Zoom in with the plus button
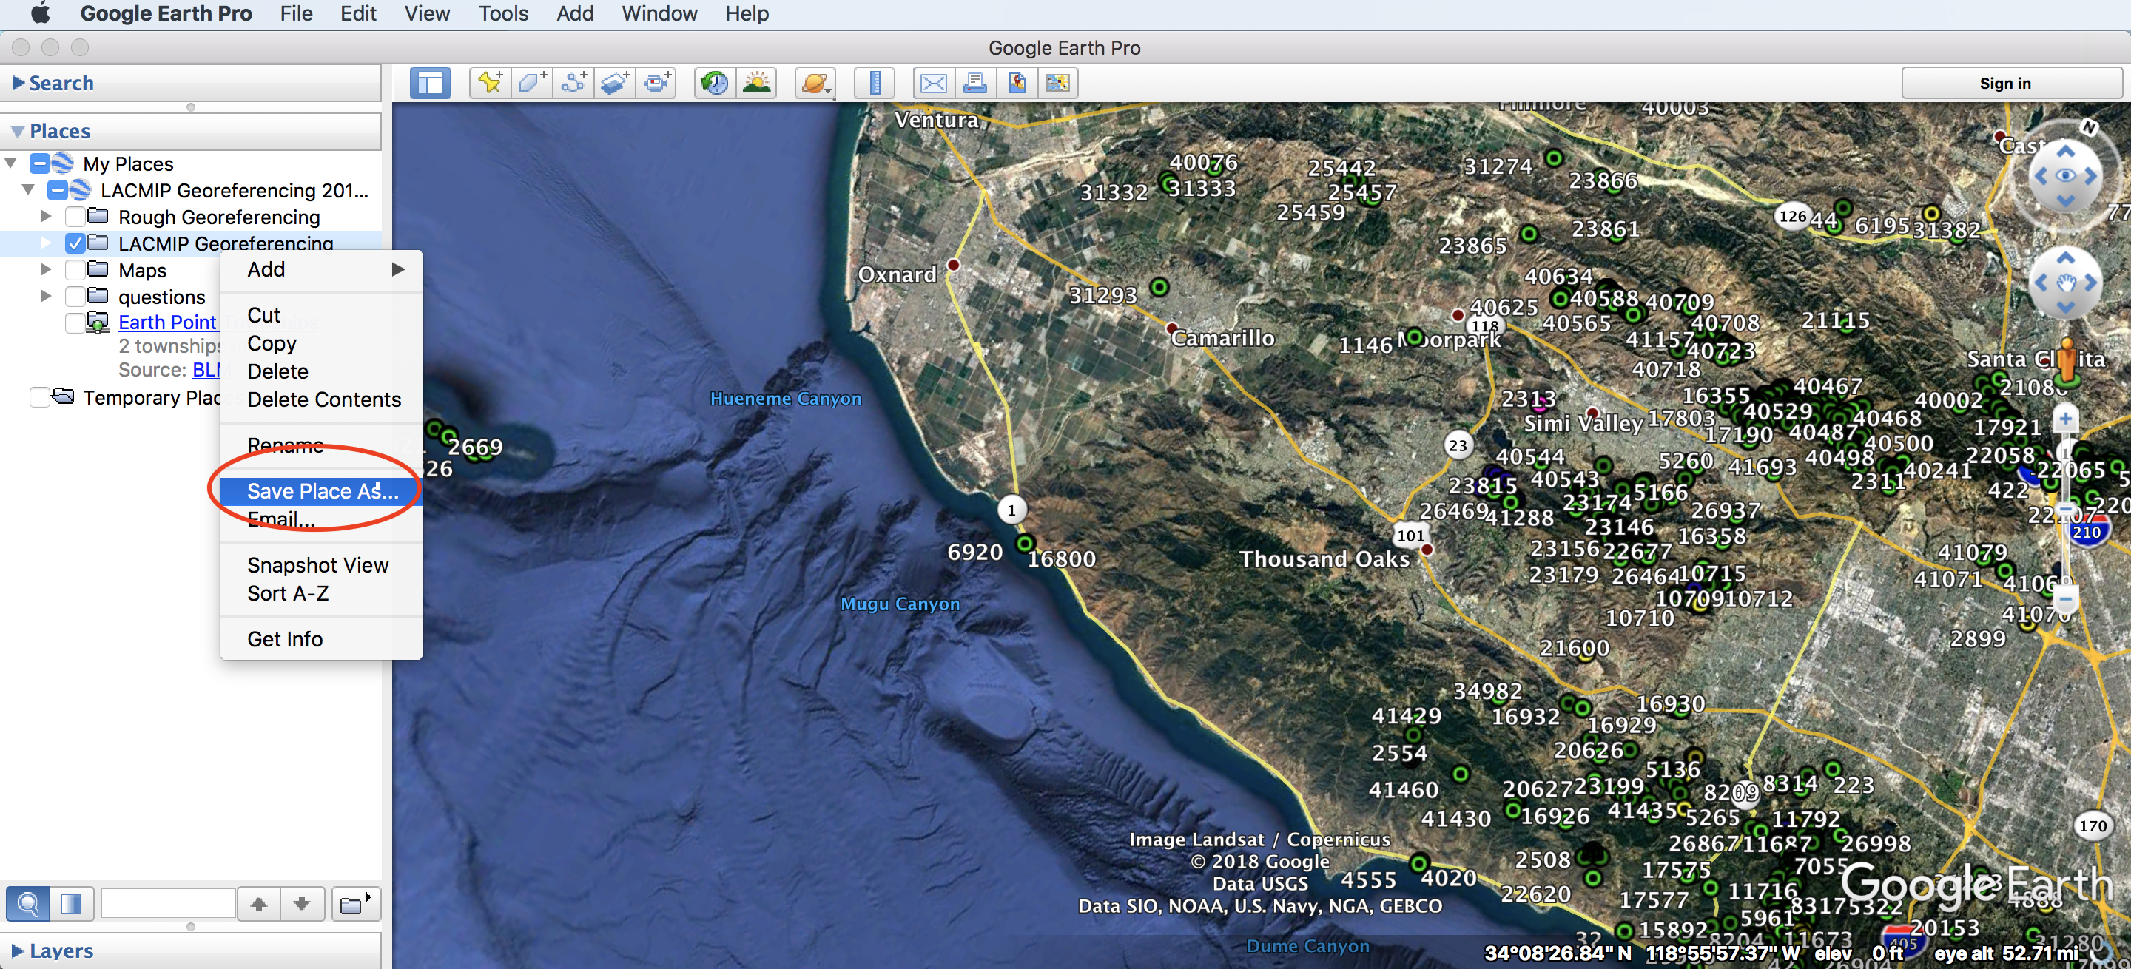 click(2066, 419)
